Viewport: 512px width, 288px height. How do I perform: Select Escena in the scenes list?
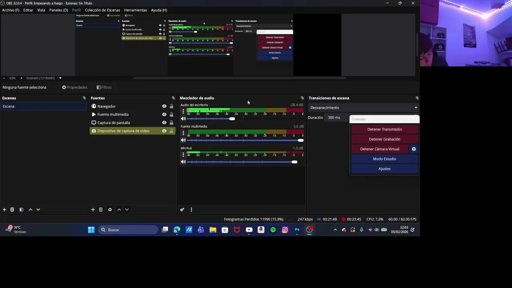tap(43, 106)
